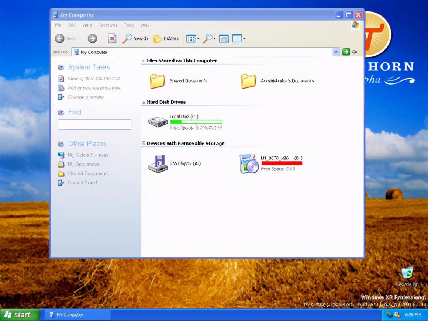The image size is (428, 321).
Task: Select the LH_3670_x86 (D:) disc icon
Action: point(249,163)
